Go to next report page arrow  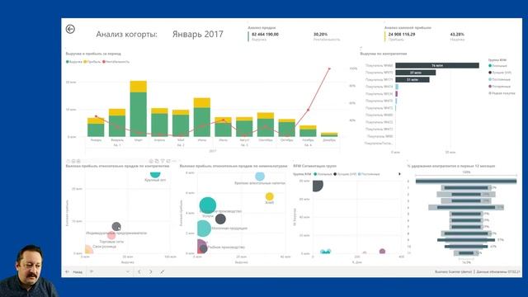tap(150, 271)
